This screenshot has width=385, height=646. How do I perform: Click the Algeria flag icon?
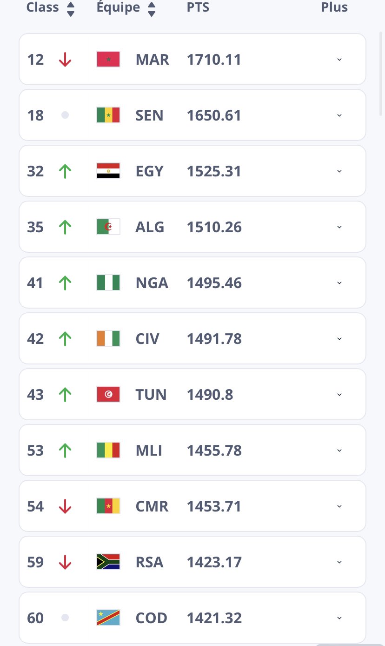tap(108, 227)
